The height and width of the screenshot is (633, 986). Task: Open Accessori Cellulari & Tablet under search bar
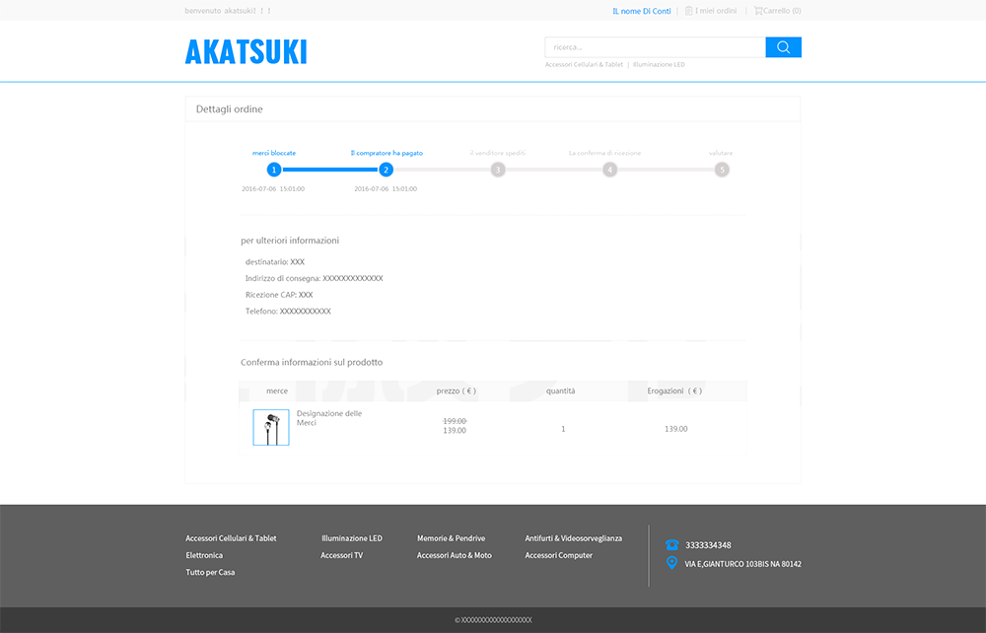pyautogui.click(x=584, y=65)
